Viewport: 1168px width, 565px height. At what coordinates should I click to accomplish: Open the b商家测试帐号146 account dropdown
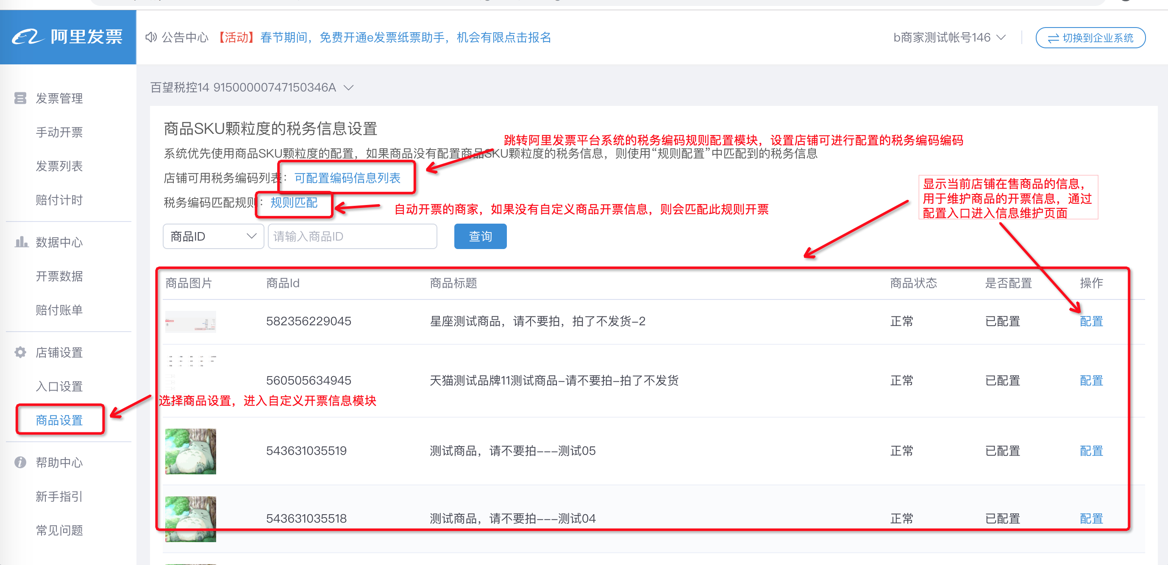point(949,38)
